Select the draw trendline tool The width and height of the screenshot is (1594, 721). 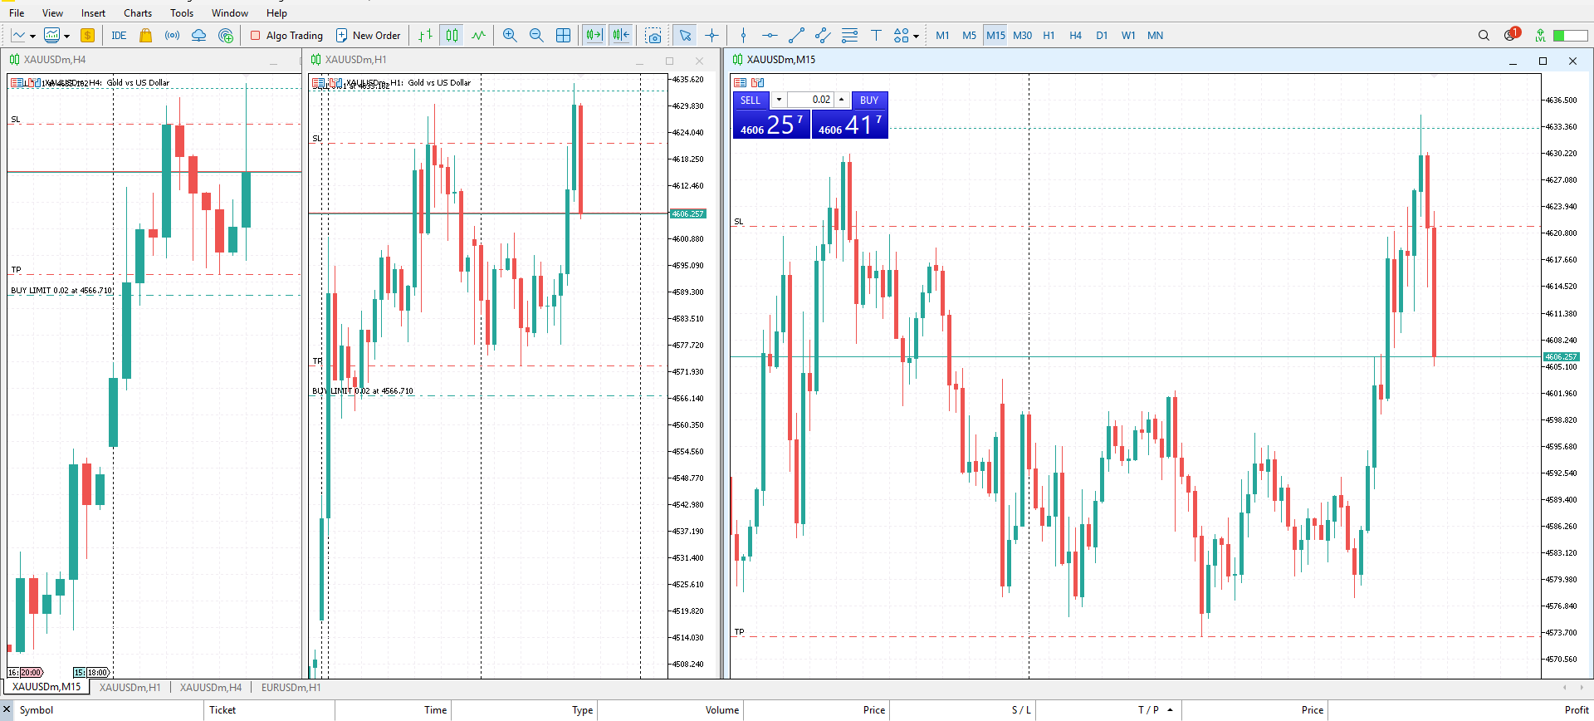(796, 35)
